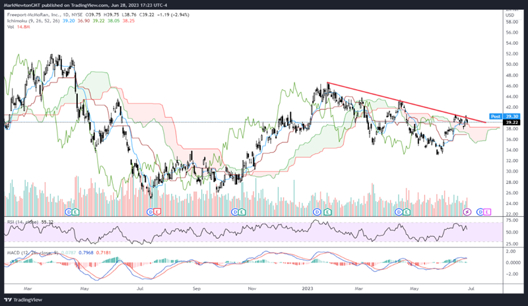This screenshot has width=528, height=306.
Task: Click the purple lightning event marker
Action: coord(467,212)
